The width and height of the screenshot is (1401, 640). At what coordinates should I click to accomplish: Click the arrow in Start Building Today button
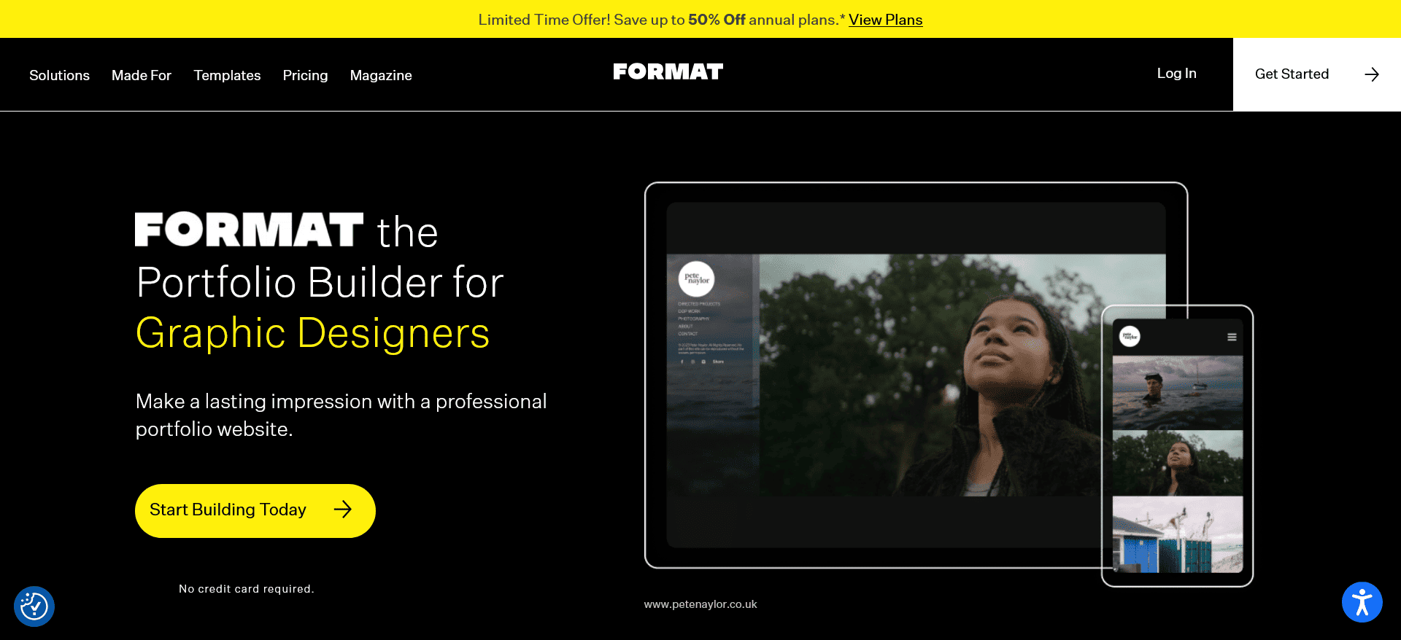[343, 510]
